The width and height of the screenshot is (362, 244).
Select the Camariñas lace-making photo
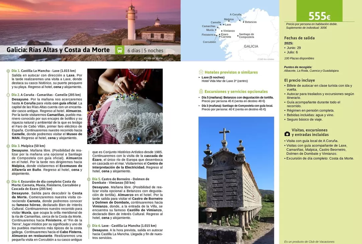125,106
